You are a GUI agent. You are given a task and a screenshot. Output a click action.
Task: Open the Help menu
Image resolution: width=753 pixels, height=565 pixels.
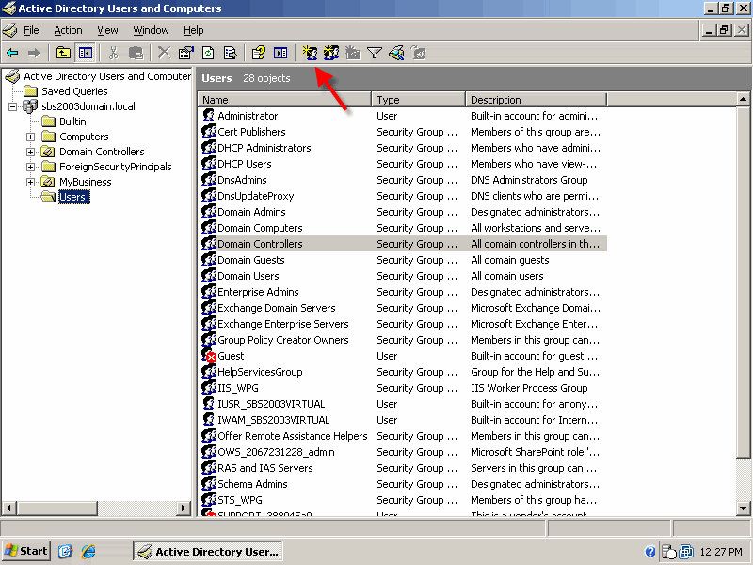tap(194, 30)
